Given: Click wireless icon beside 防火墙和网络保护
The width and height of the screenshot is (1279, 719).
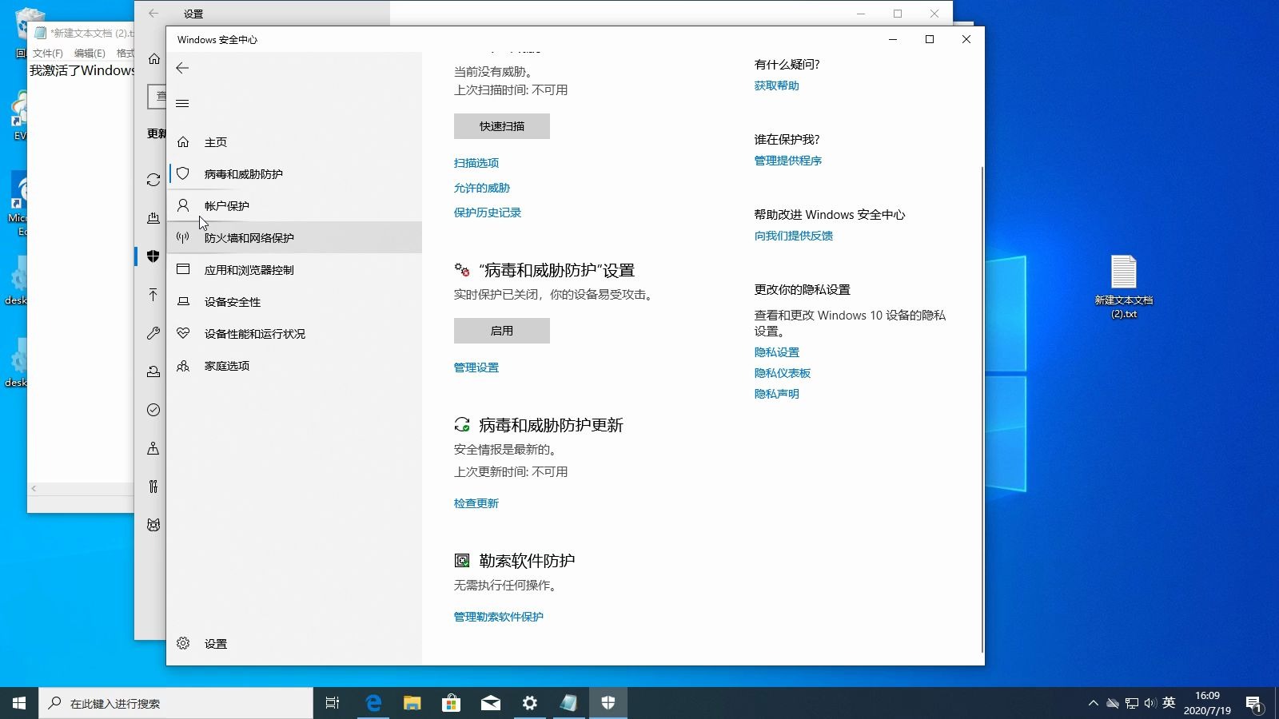Looking at the screenshot, I should point(183,237).
